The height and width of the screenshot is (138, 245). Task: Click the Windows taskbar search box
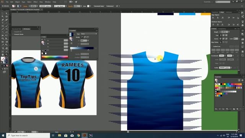(28, 135)
